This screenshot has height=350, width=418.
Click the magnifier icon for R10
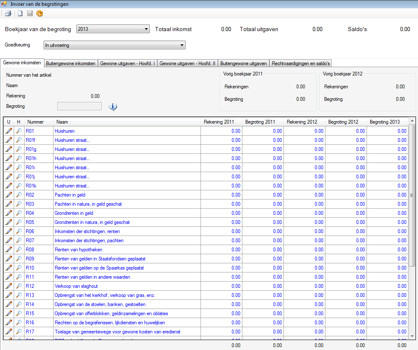click(19, 268)
